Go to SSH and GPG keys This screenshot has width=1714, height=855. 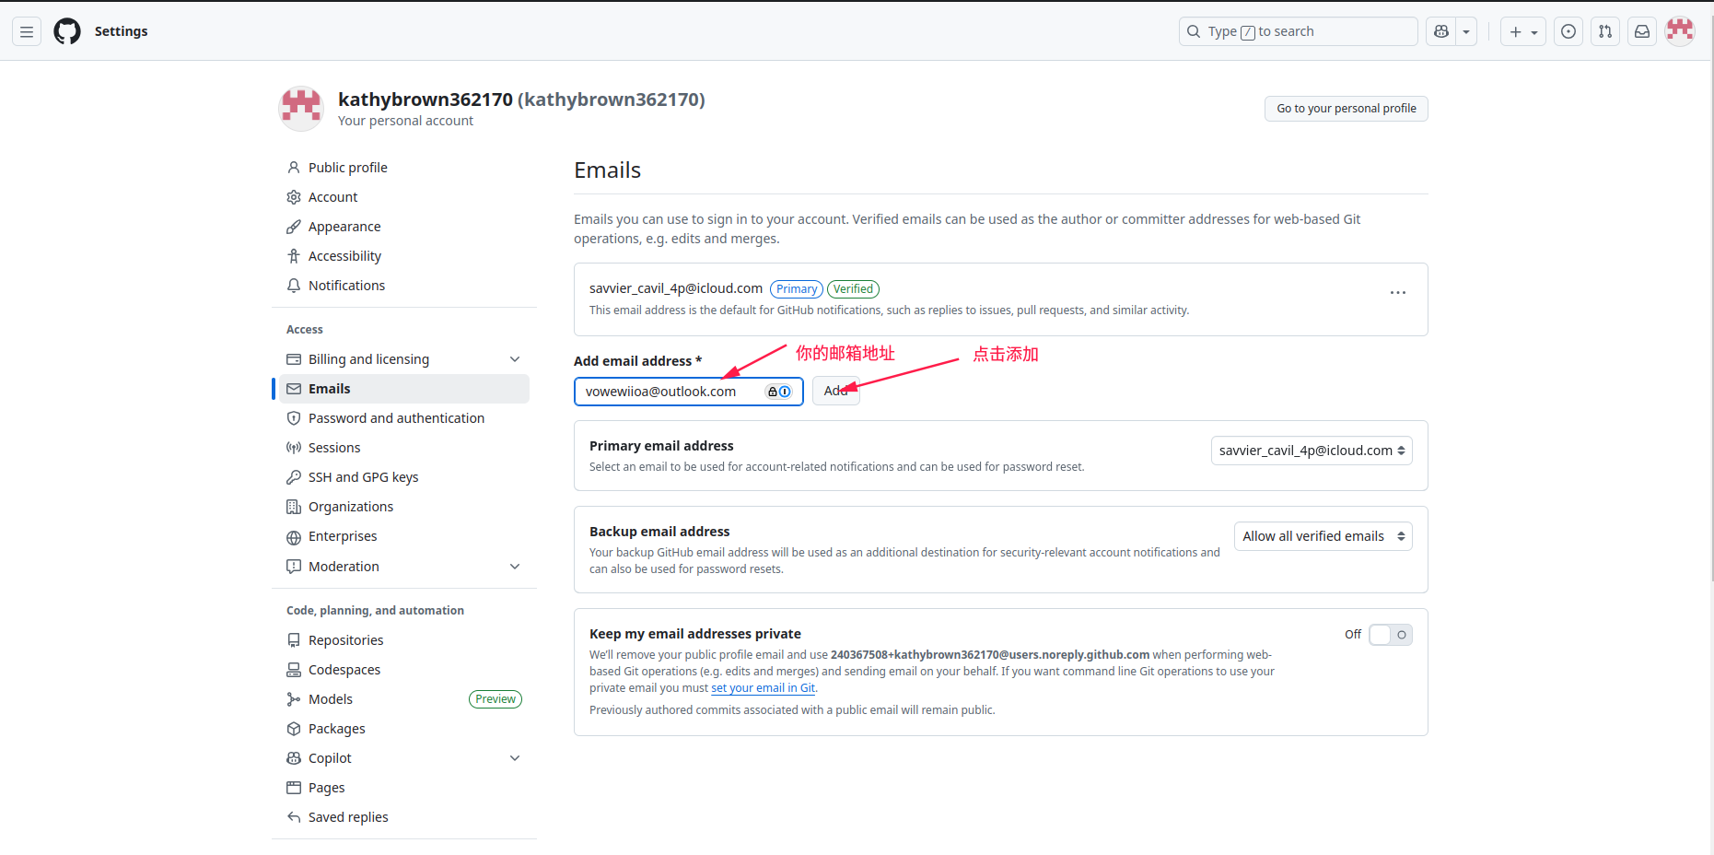pos(363,477)
